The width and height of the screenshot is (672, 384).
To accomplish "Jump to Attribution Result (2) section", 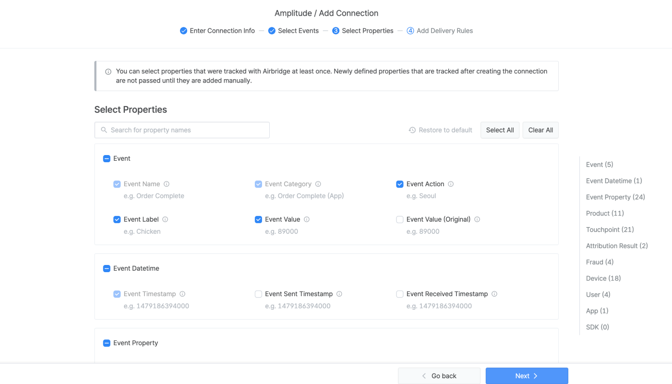I will (617, 246).
